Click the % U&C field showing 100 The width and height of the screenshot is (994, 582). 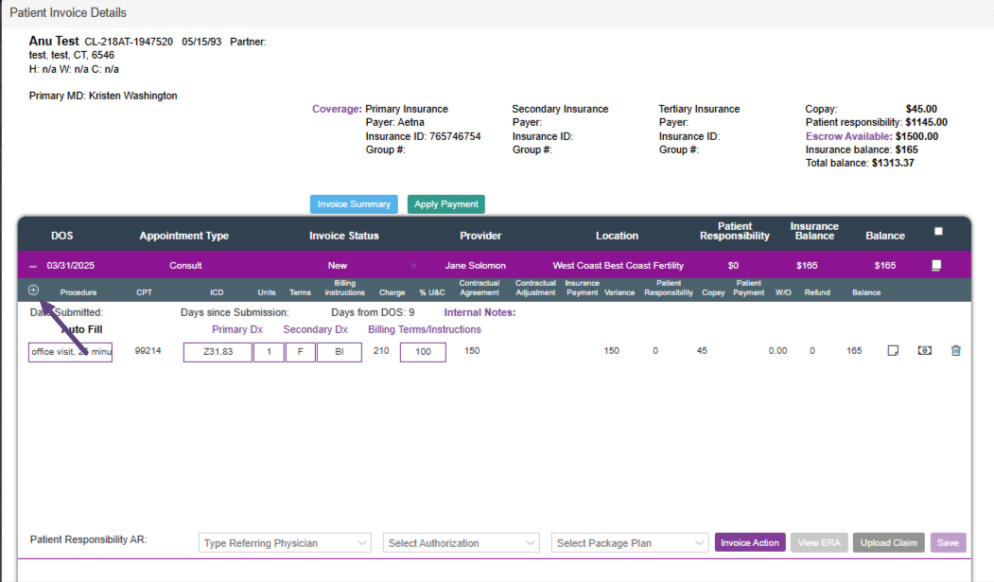(x=423, y=352)
